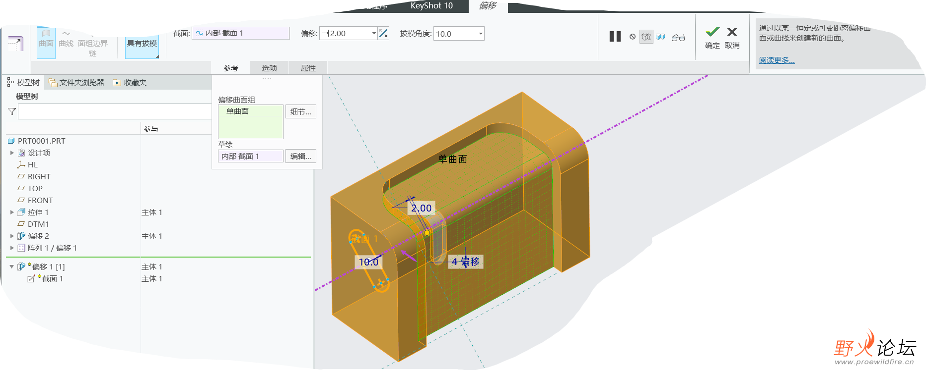
Task: Open the 文件夹浏览器 tab
Action: point(76,82)
